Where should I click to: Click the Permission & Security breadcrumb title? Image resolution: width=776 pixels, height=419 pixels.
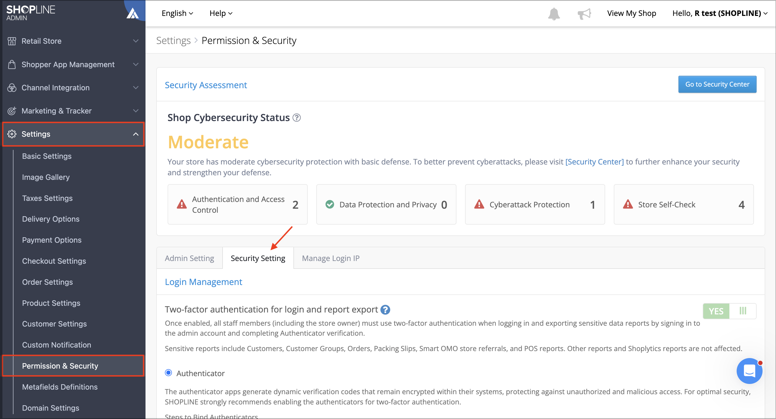click(x=249, y=41)
